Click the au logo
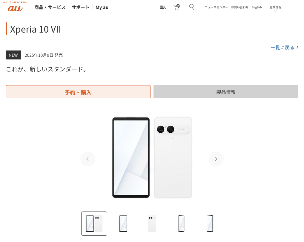This screenshot has height=242, width=304. (x=15, y=7)
